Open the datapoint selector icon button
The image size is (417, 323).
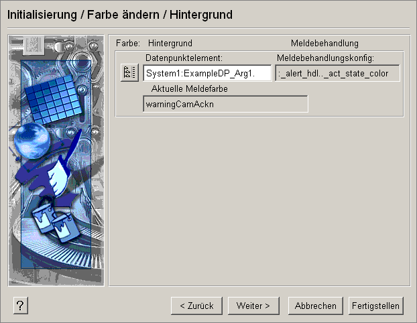pyautogui.click(x=129, y=72)
